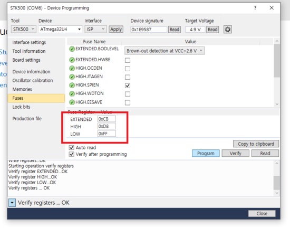290x228 pixels.
Task: Click the Program button
Action: 206,153
